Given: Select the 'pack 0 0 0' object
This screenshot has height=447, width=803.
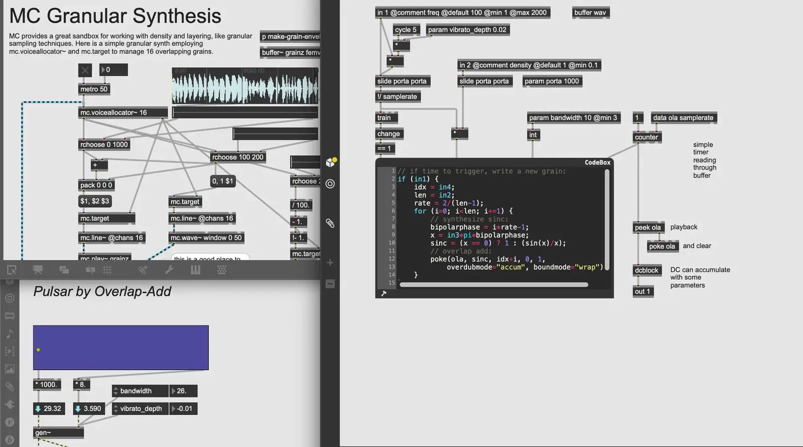Looking at the screenshot, I should click(x=96, y=185).
